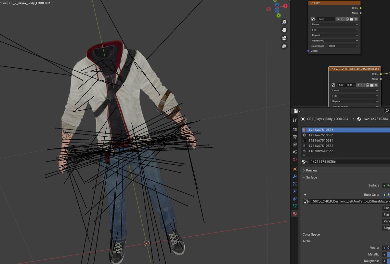Screen dimensions: 390x264
Task: Open Generated source dropdown on body node
Action: (334, 41)
